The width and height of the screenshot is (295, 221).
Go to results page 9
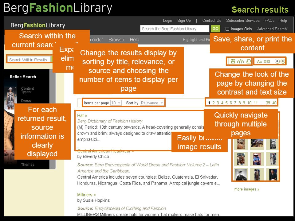click(244, 103)
